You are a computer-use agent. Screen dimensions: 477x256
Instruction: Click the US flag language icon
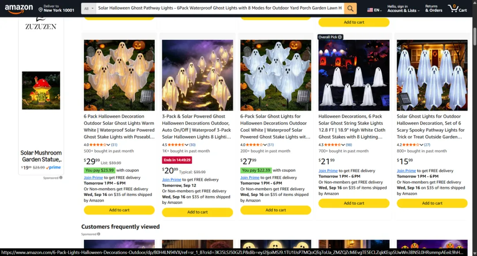pos(370,10)
